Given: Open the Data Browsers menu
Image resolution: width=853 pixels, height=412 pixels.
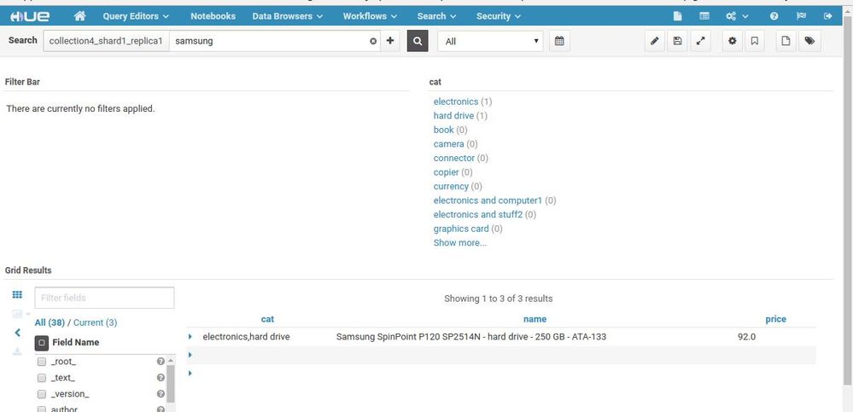Looking at the screenshot, I should 287,16.
